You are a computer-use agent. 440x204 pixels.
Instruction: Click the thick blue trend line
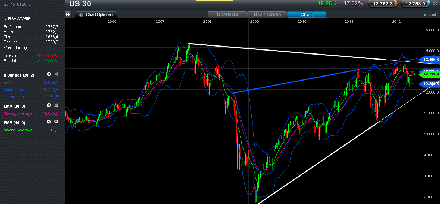295,81
